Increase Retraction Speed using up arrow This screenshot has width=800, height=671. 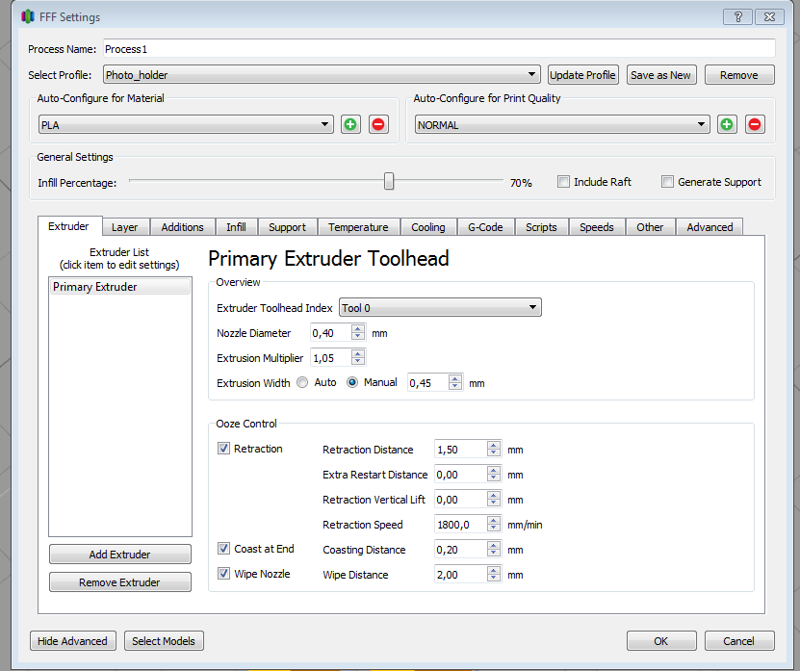(x=494, y=520)
